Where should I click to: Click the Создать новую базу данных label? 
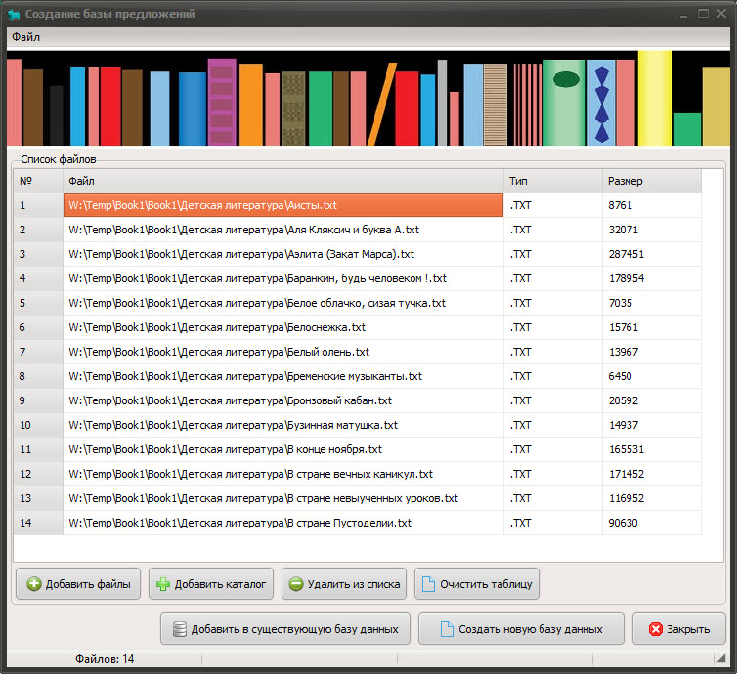click(530, 629)
